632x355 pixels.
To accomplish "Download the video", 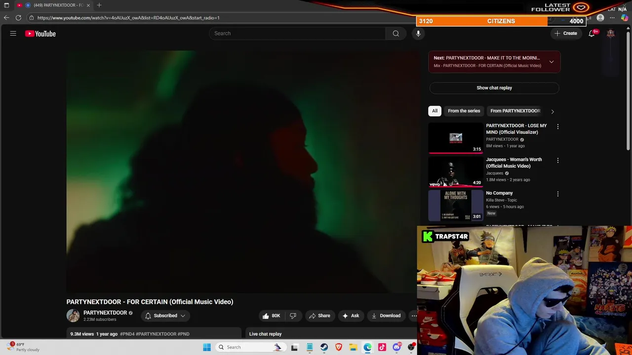I will [x=386, y=316].
